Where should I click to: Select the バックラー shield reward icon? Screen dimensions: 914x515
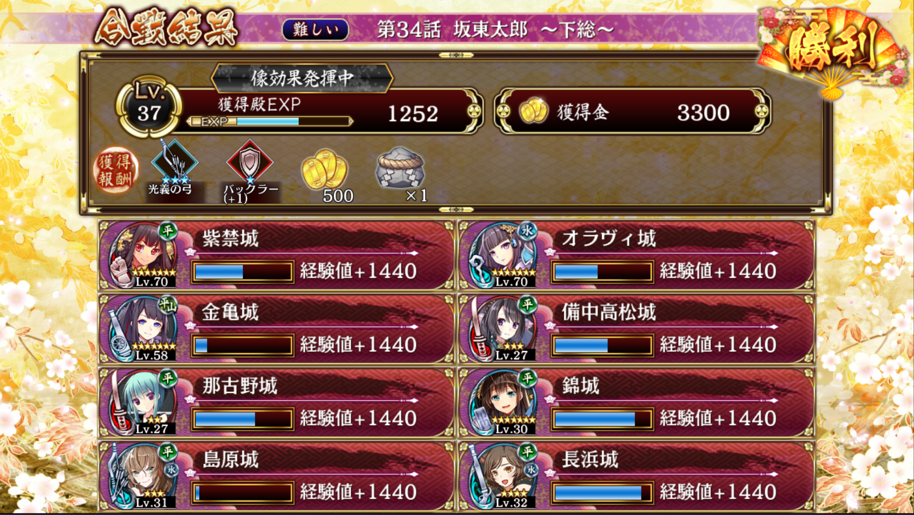[x=250, y=162]
